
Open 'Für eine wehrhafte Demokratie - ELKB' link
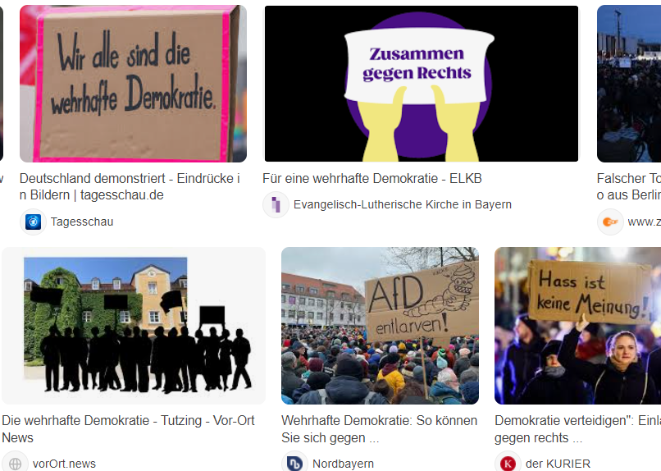tap(372, 178)
